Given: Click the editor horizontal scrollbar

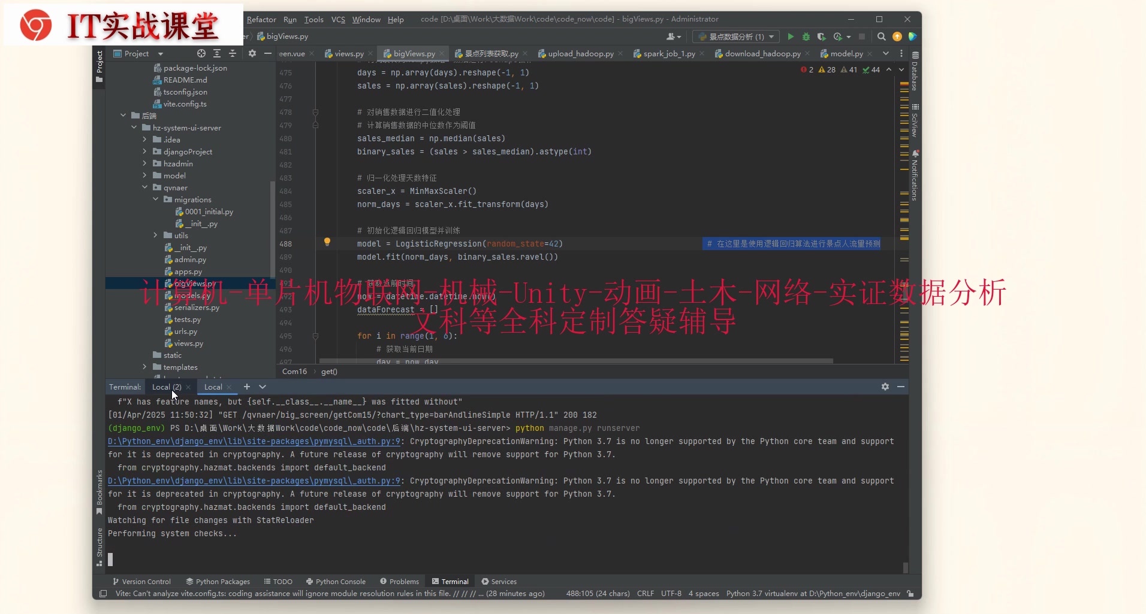Looking at the screenshot, I should tap(576, 361).
